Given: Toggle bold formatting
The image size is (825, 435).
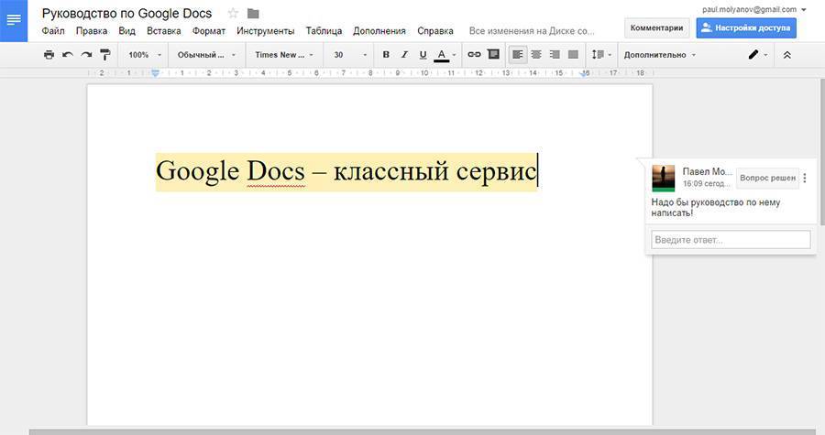Looking at the screenshot, I should pos(386,55).
